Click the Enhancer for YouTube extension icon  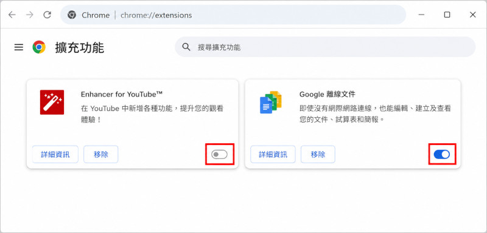click(x=52, y=102)
